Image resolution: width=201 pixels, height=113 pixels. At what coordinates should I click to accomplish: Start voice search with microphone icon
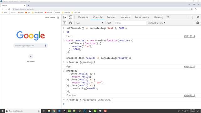(x=45, y=46)
